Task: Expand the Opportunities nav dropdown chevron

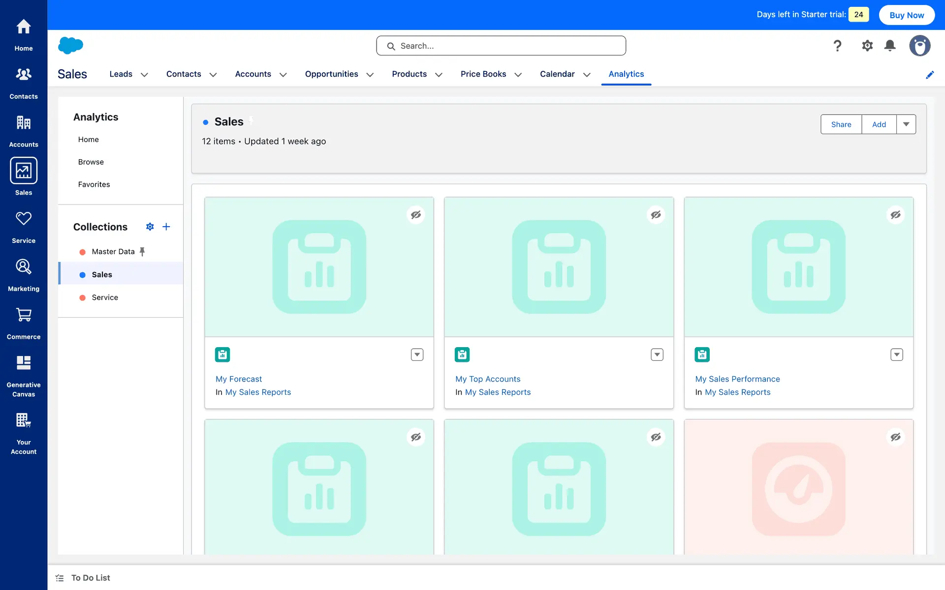Action: (x=370, y=75)
